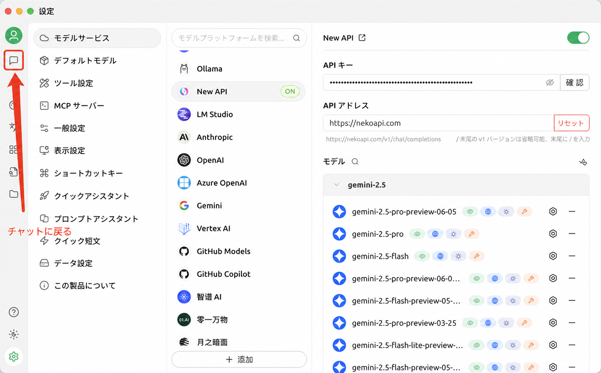
Task: Select the 月之暗面 provider
Action: pos(239,342)
